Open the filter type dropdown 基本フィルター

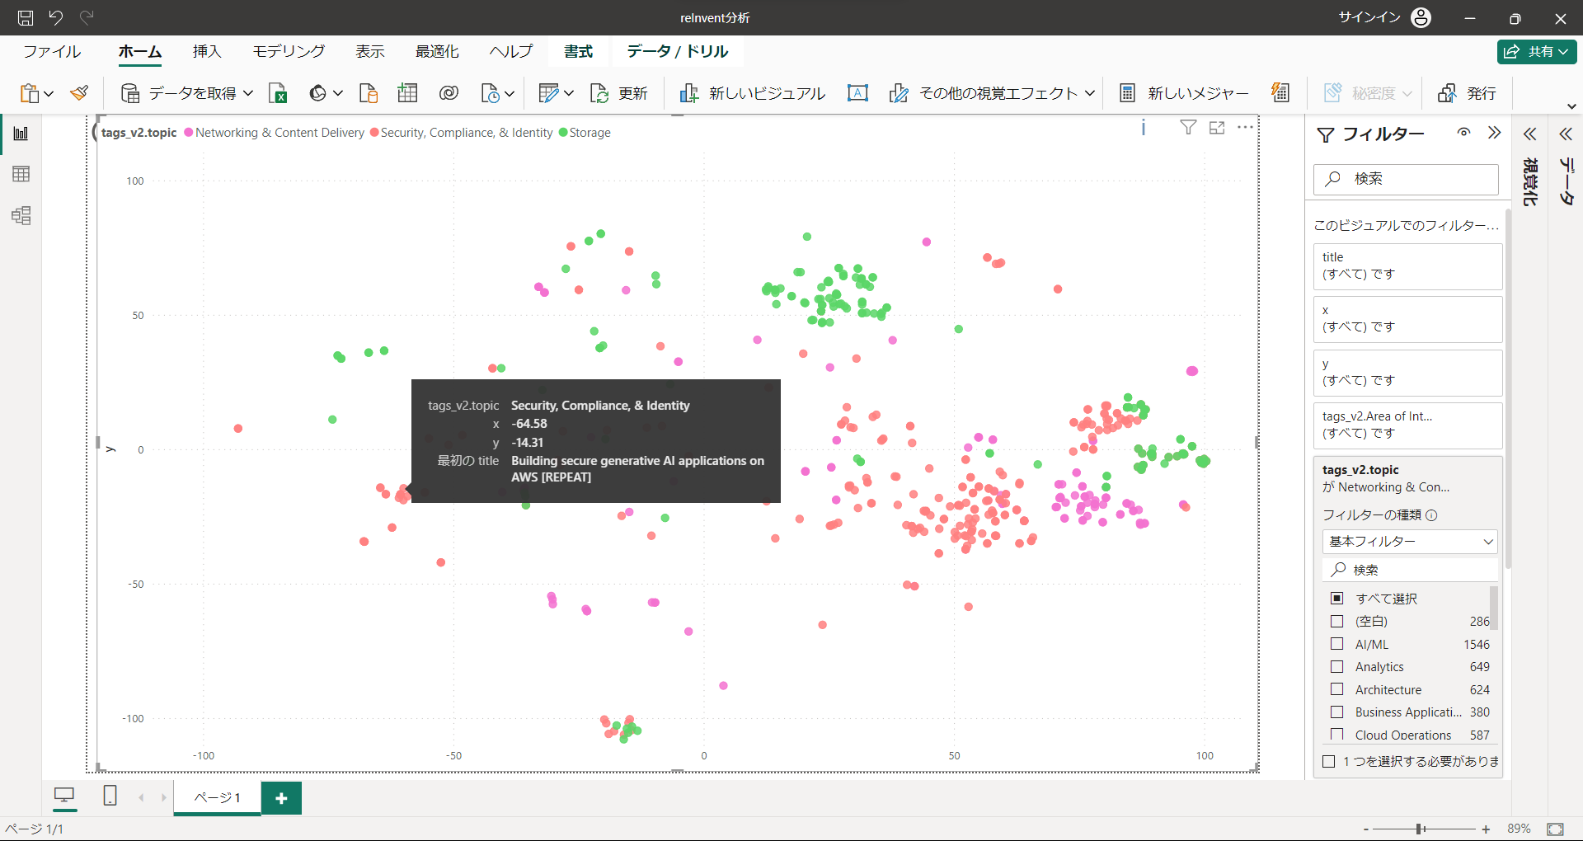[x=1410, y=542]
